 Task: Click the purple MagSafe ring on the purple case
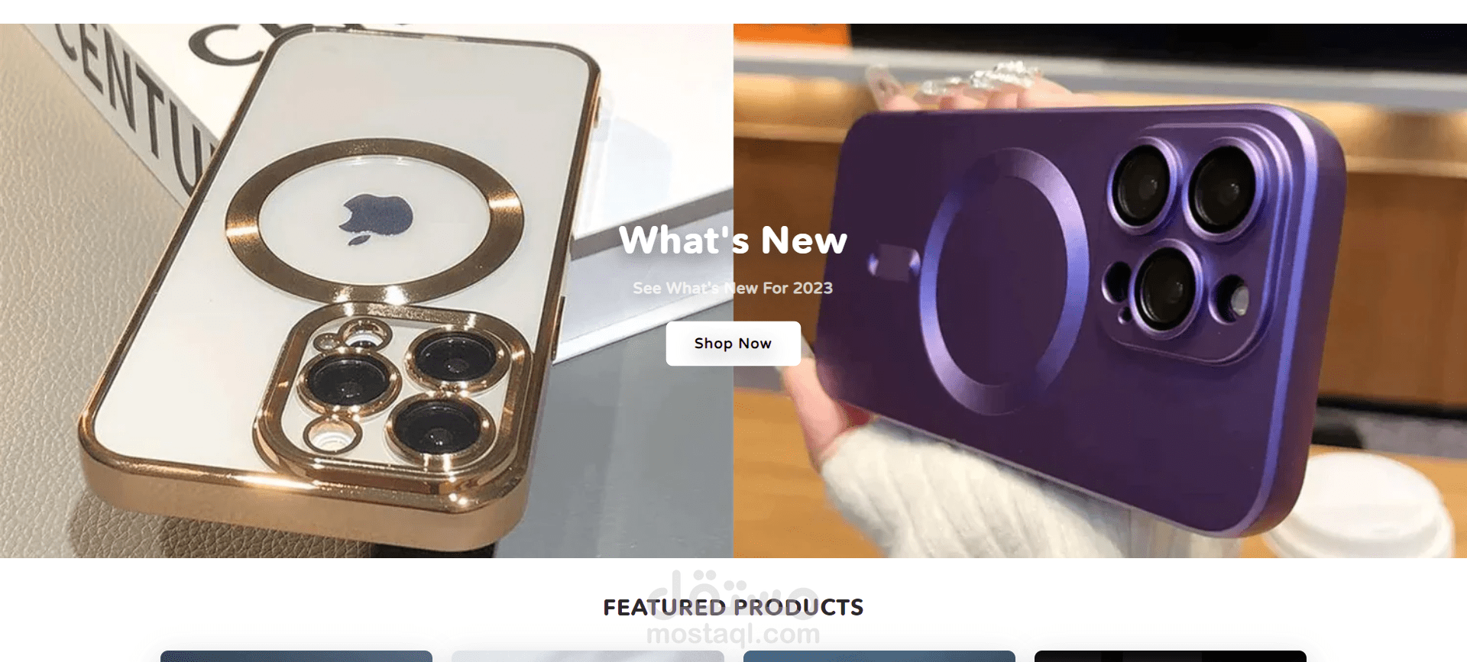(1005, 279)
